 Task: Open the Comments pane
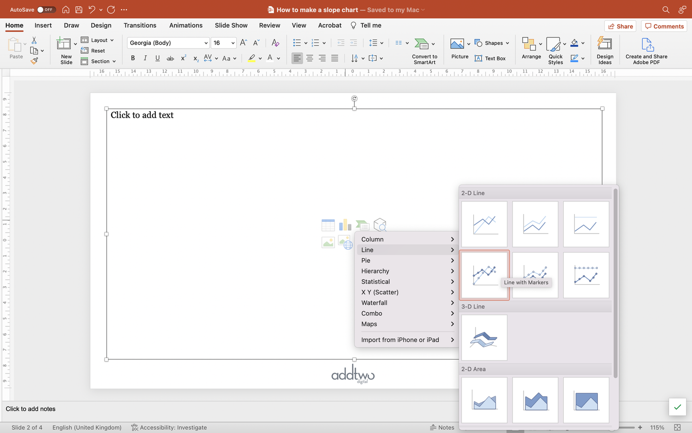pos(664,26)
